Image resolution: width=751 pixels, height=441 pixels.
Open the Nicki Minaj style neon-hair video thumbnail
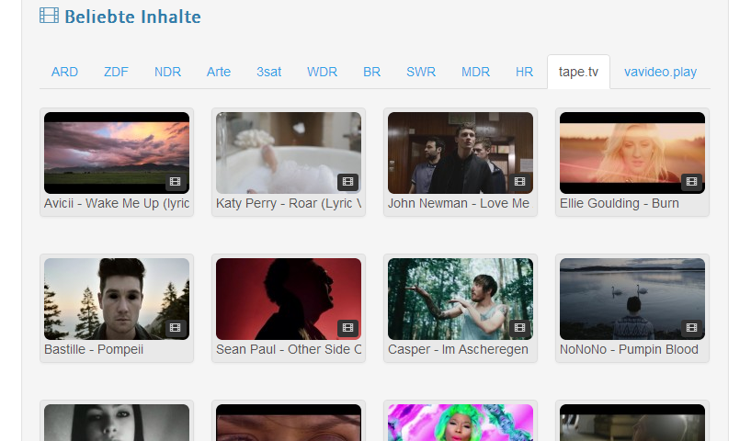[461, 423]
